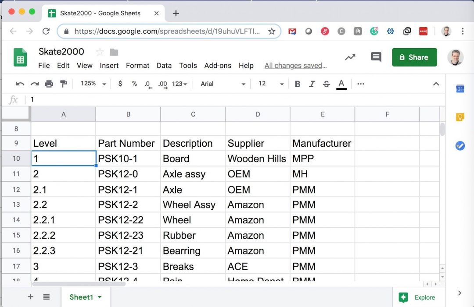This screenshot has width=474, height=307.
Task: Apply decrease decimal places formatting
Action: (148, 84)
